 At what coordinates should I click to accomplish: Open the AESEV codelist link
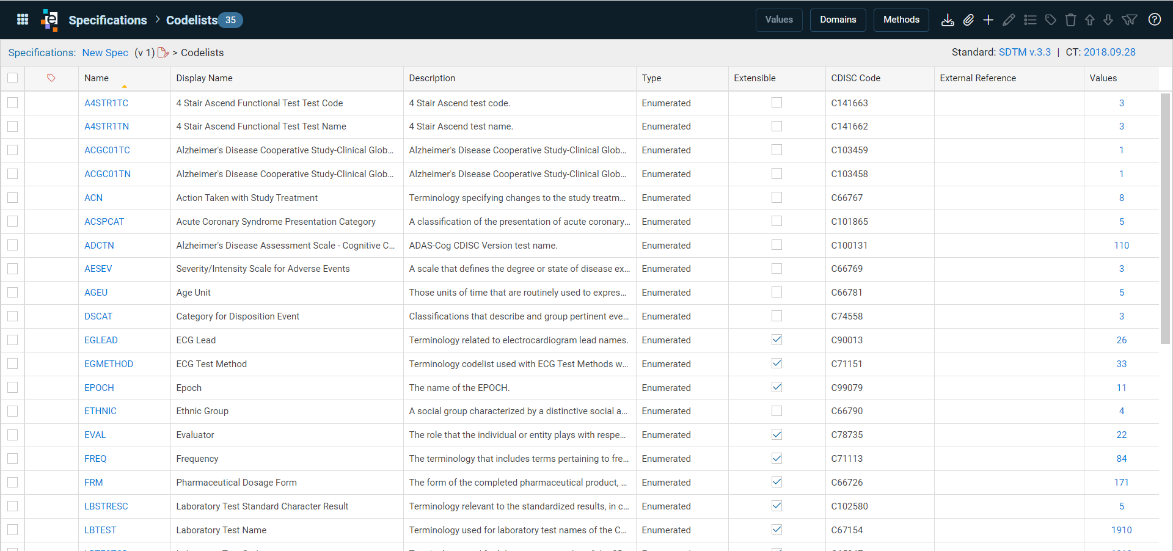[98, 268]
